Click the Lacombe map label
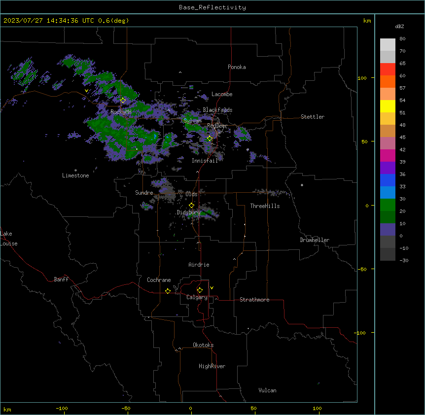The image size is (425, 415). point(222,94)
